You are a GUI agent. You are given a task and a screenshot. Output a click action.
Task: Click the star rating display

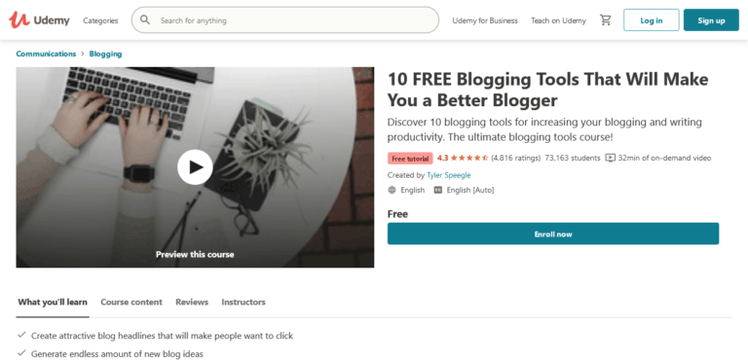click(x=468, y=158)
